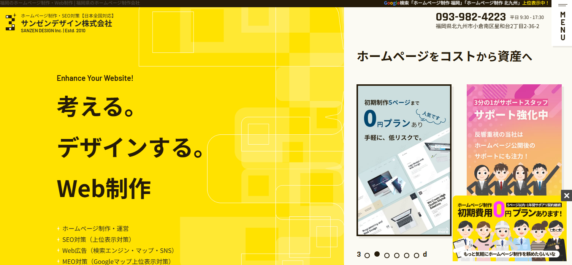Click the MEO対策 Googleマップ list item
The image size is (572, 265).
point(116,261)
